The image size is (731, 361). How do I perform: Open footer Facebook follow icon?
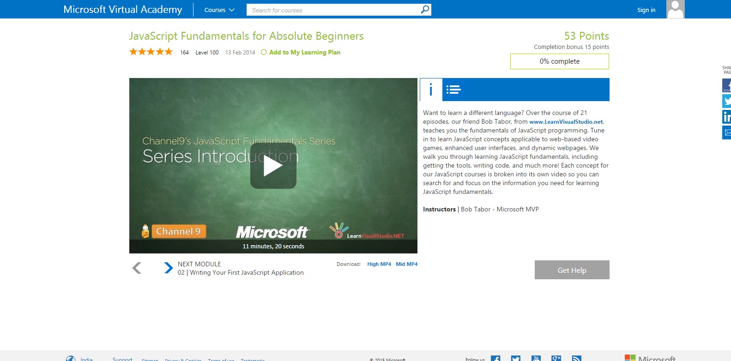pyautogui.click(x=495, y=358)
